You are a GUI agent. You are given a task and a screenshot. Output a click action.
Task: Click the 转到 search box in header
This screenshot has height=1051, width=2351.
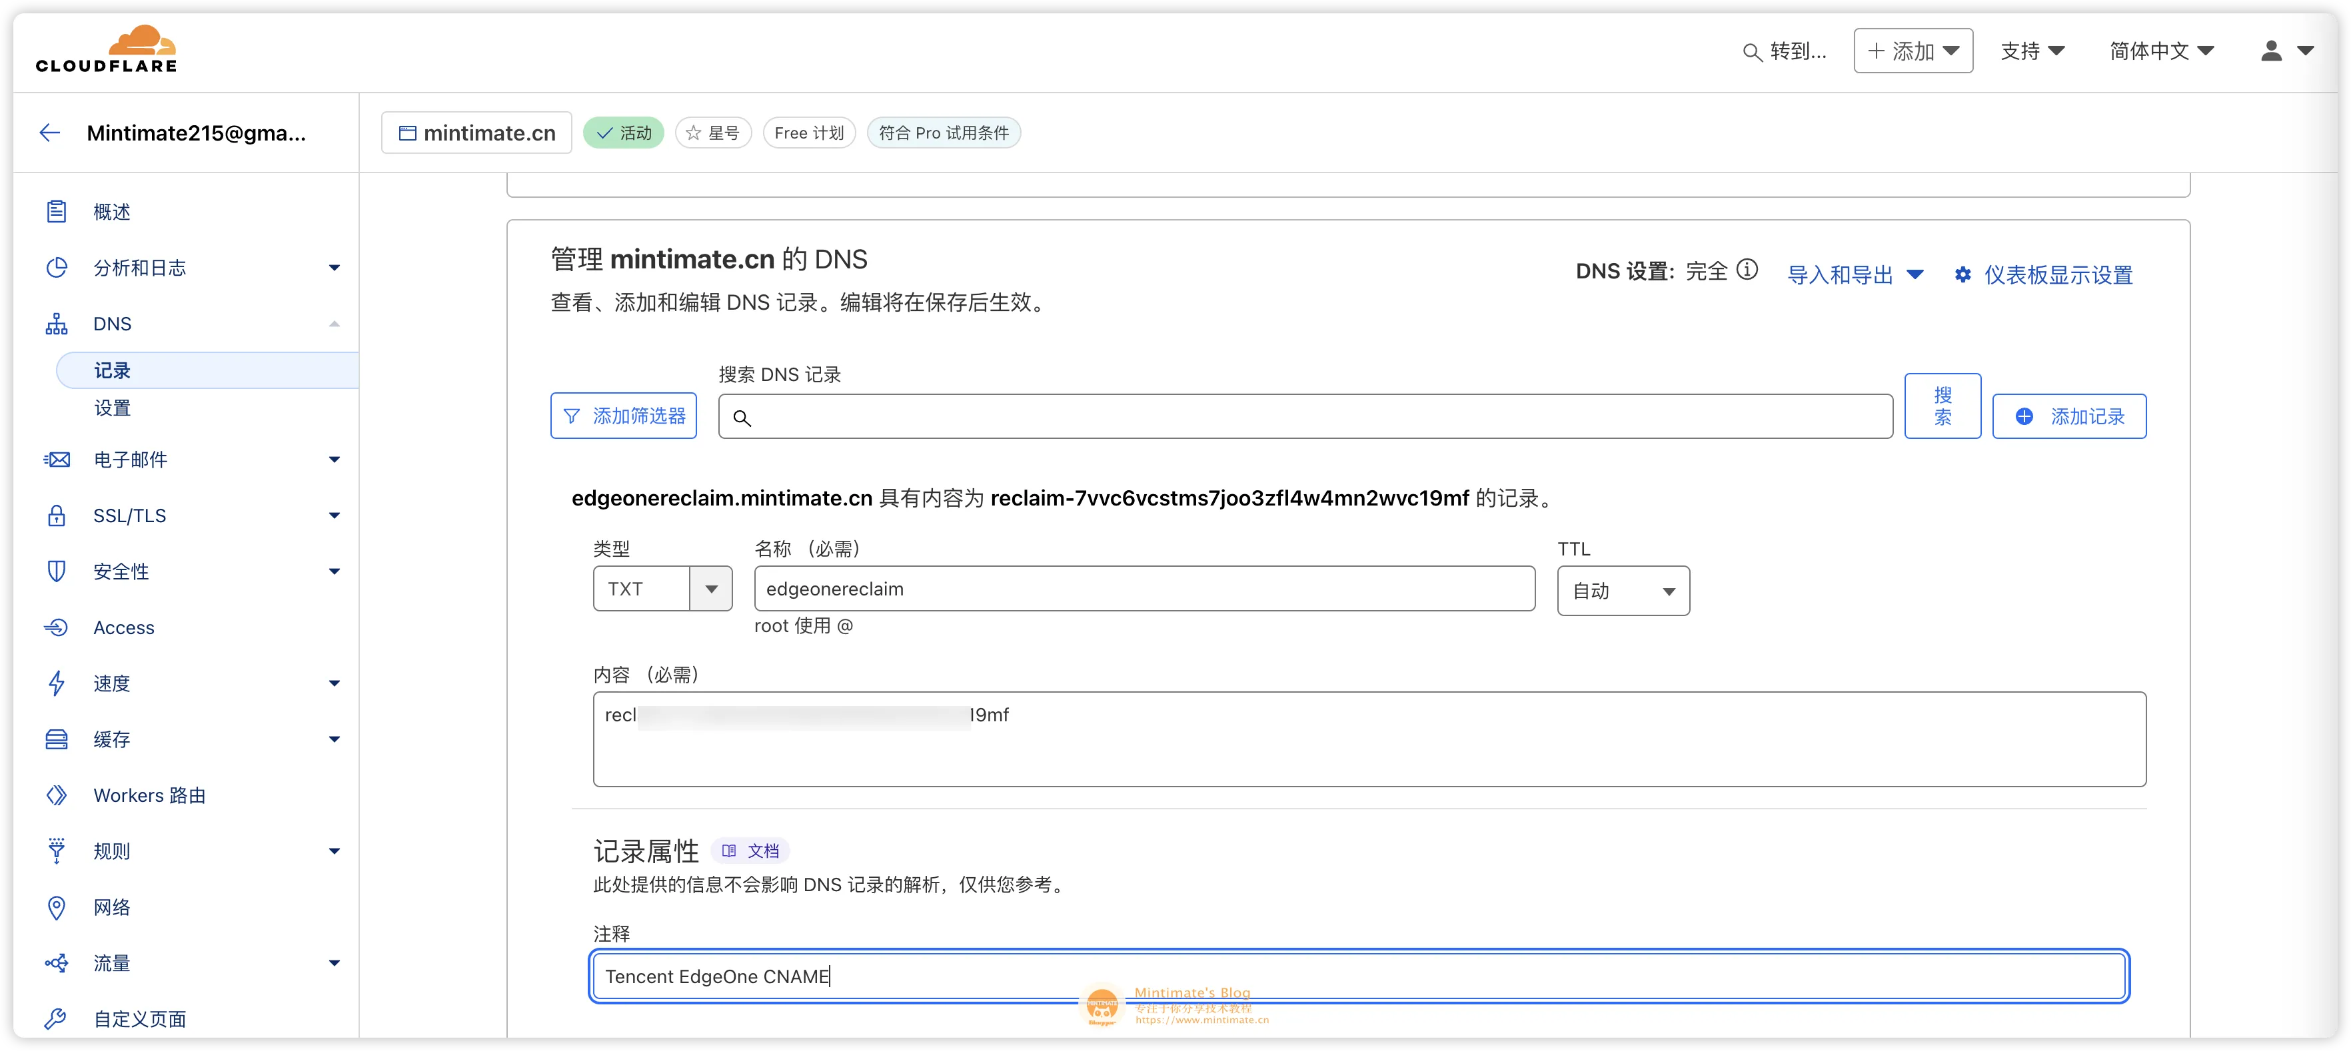(x=1785, y=51)
